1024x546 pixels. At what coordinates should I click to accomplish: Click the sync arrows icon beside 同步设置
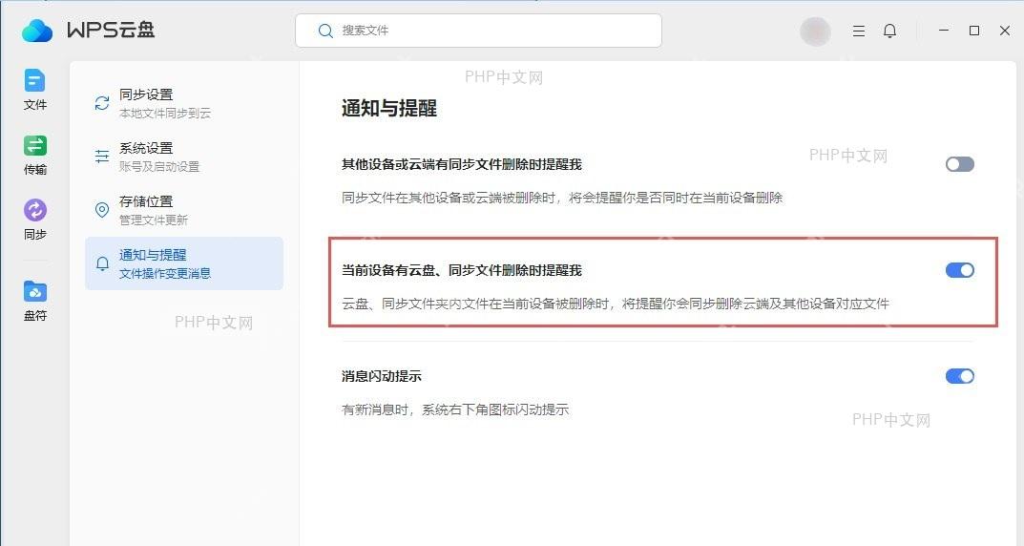coord(102,103)
